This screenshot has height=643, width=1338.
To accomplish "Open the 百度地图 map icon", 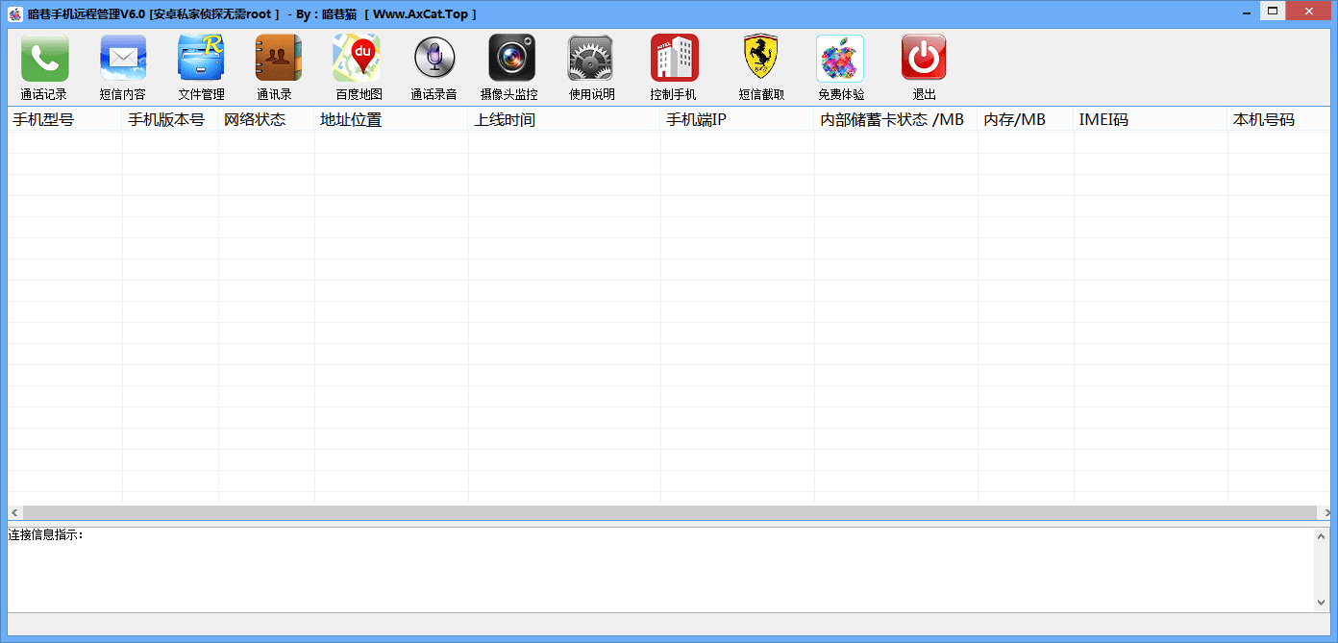I will [x=357, y=59].
